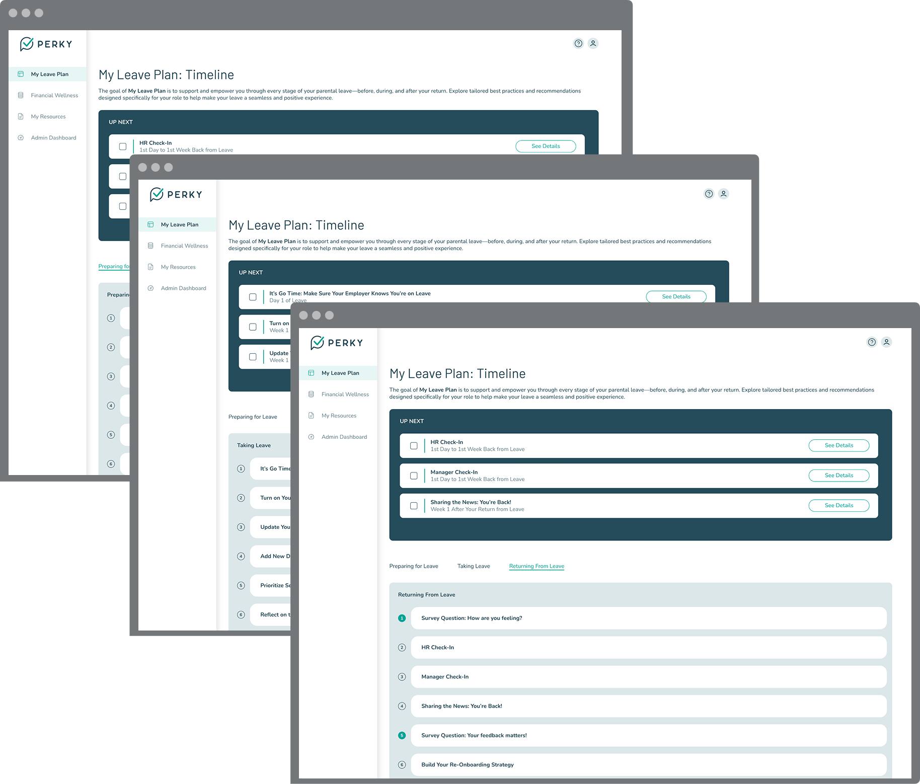Click My Leave Plan icon in middle window
Viewport: 920px width, 784px height.
point(150,224)
